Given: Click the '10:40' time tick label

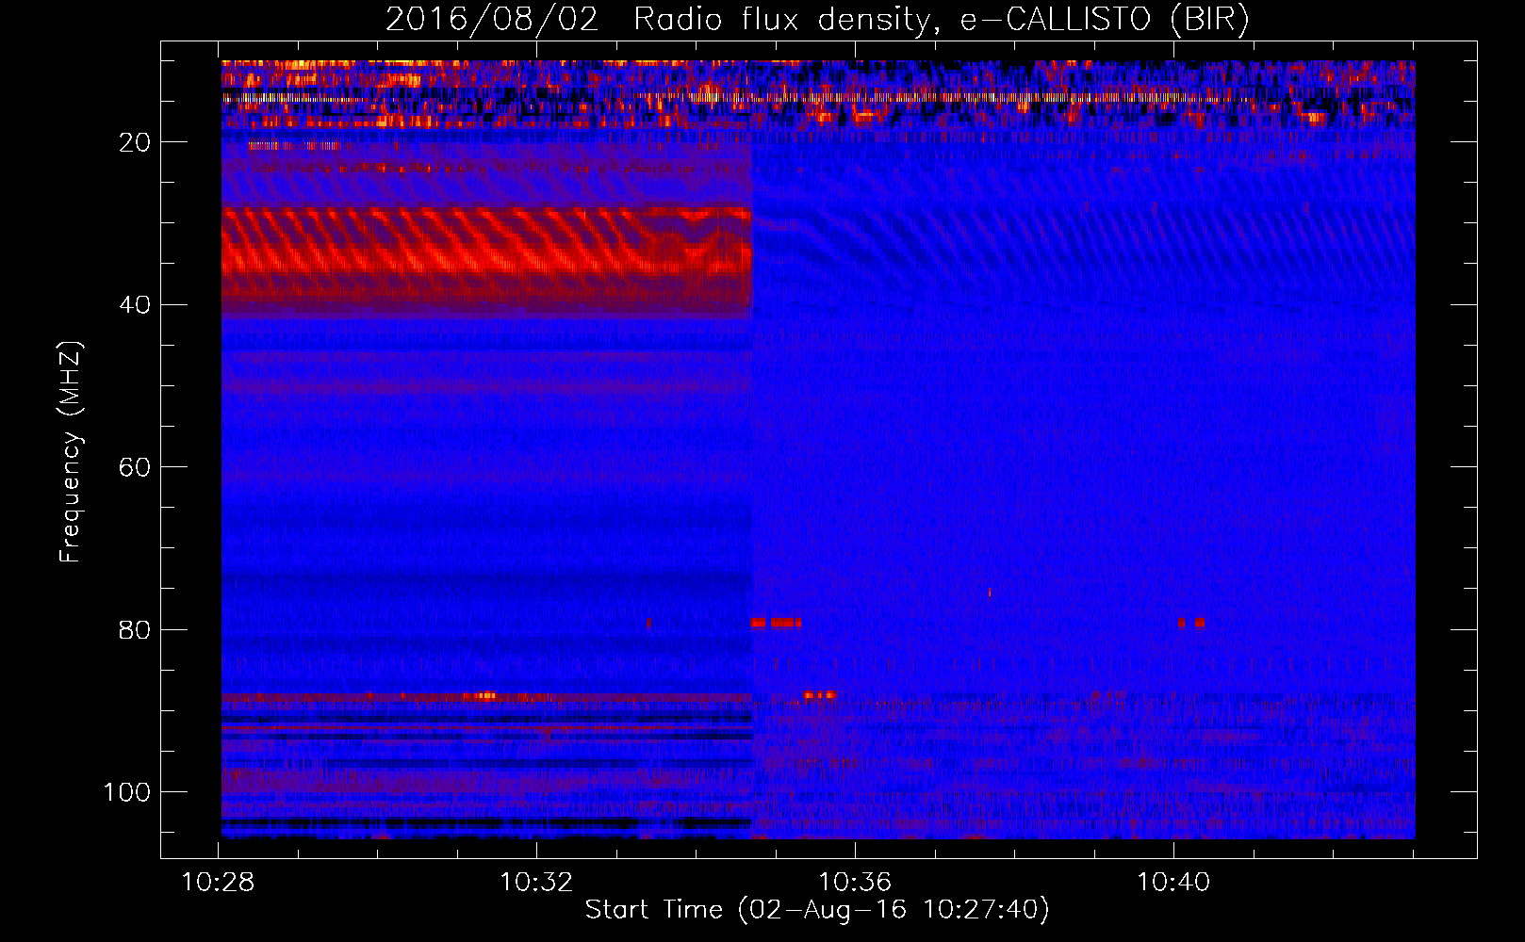Looking at the screenshot, I should coord(1173,883).
